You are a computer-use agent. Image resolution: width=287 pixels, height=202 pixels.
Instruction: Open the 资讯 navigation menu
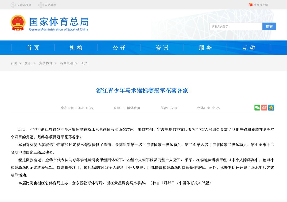[x=162, y=48]
